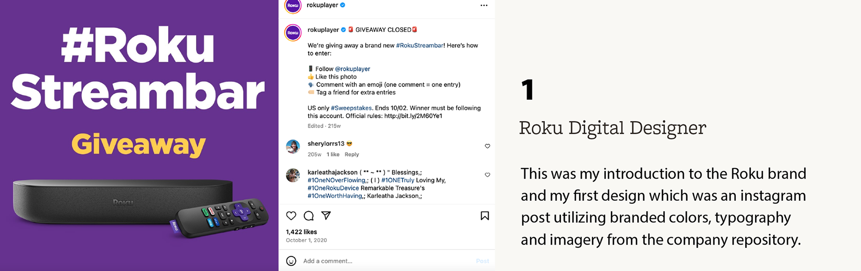This screenshot has height=271, width=861.
Task: Follow the @rokuplayer mention link
Action: point(352,69)
